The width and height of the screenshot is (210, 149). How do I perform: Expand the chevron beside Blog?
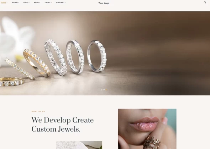click(x=40, y=2)
